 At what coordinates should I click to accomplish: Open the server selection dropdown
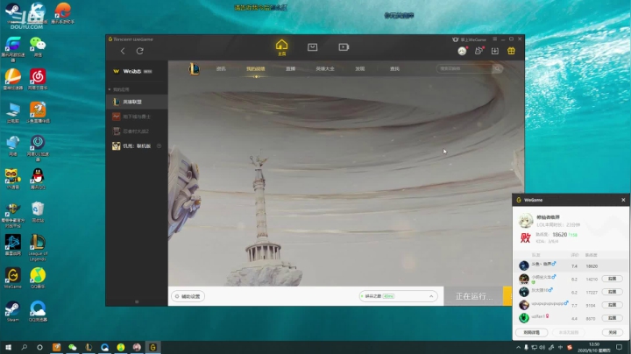tap(398, 296)
